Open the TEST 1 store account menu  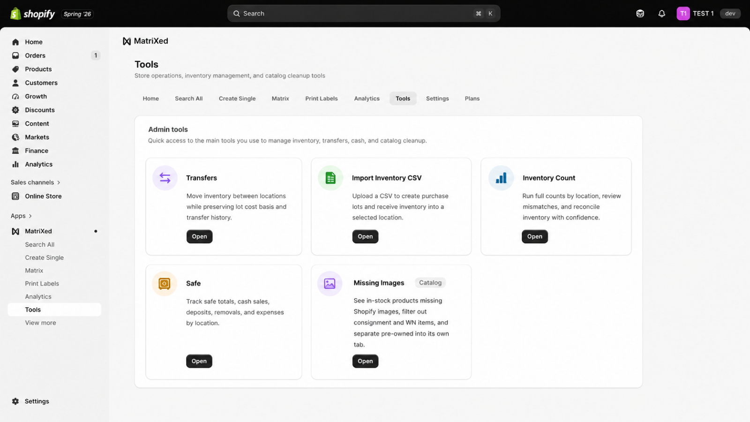(x=695, y=14)
